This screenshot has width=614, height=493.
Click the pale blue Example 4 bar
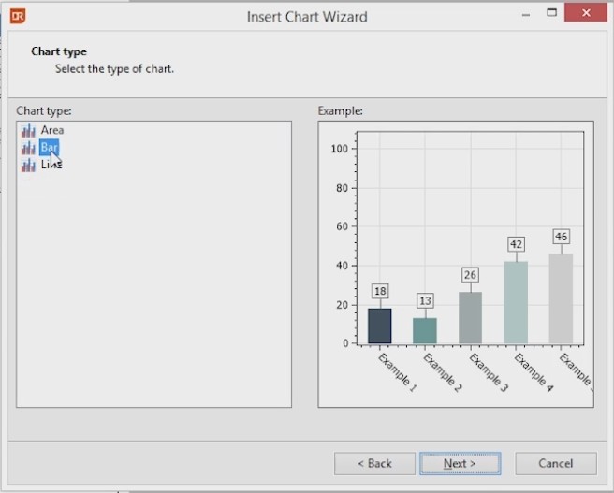click(x=516, y=302)
